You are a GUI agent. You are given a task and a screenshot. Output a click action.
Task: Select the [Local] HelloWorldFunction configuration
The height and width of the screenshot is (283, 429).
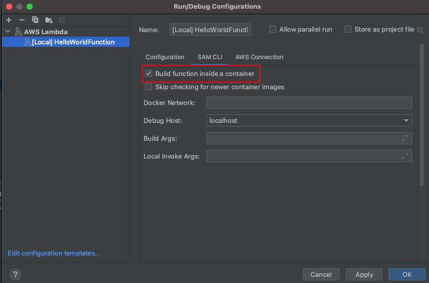pos(73,42)
